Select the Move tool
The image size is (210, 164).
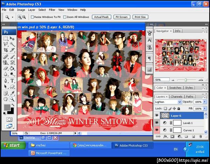tap(12, 38)
